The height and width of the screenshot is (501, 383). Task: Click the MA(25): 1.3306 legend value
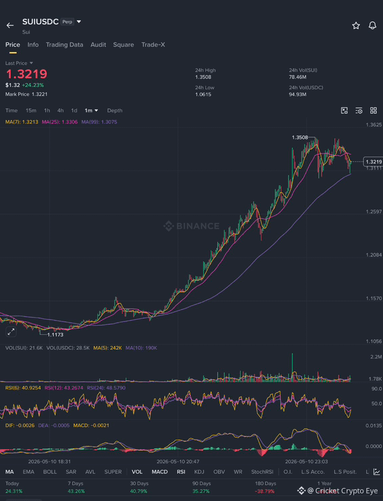click(x=60, y=122)
